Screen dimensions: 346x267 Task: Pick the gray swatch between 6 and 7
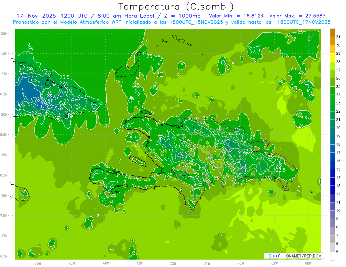coord(332,239)
